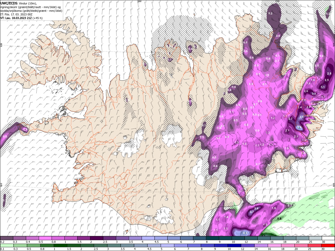The height and width of the screenshot is (251, 335).
Task: Select rain legend swatch between 16 and 18
Action: tap(274, 245)
